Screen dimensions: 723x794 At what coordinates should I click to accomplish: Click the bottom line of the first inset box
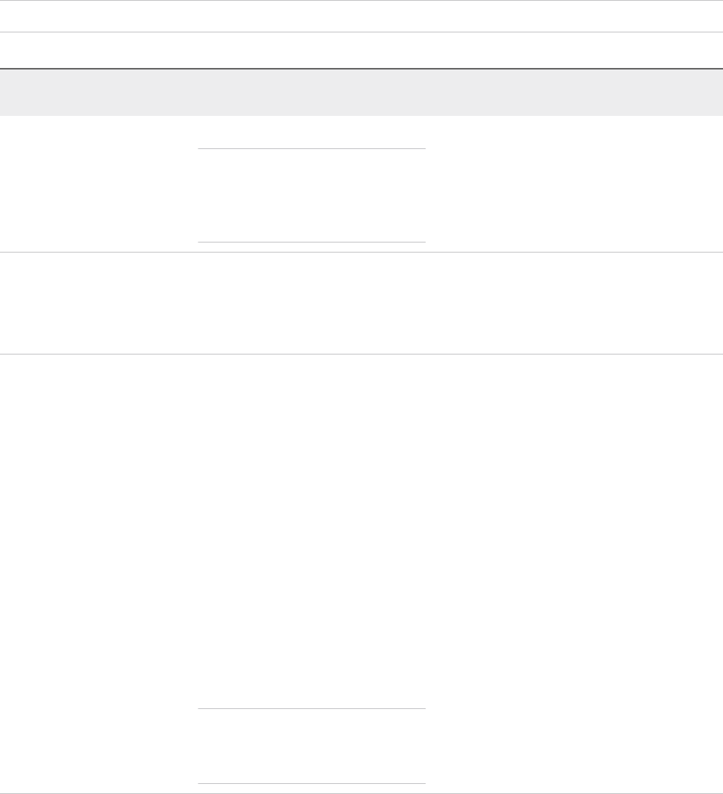pos(311,243)
